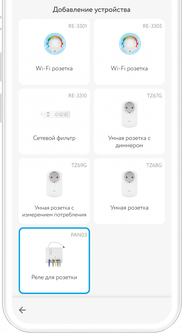Click the TZ69G model code
The image size is (182, 333).
tap(79, 165)
